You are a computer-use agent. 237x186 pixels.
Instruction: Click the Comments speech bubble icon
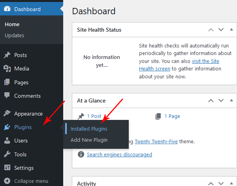7,96
